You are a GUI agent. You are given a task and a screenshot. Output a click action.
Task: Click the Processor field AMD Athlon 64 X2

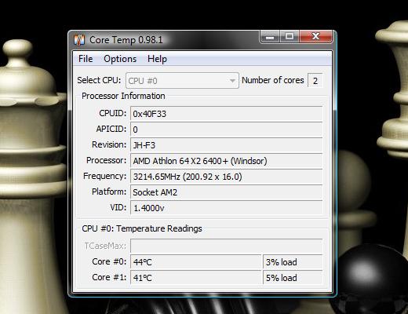coord(227,161)
